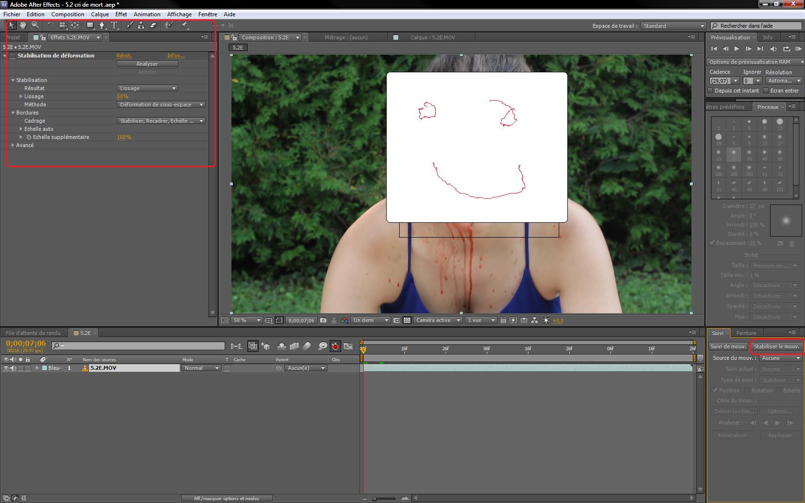Hide the 5.2E.MOV layer video
The image size is (805, 503).
pyautogui.click(x=6, y=368)
